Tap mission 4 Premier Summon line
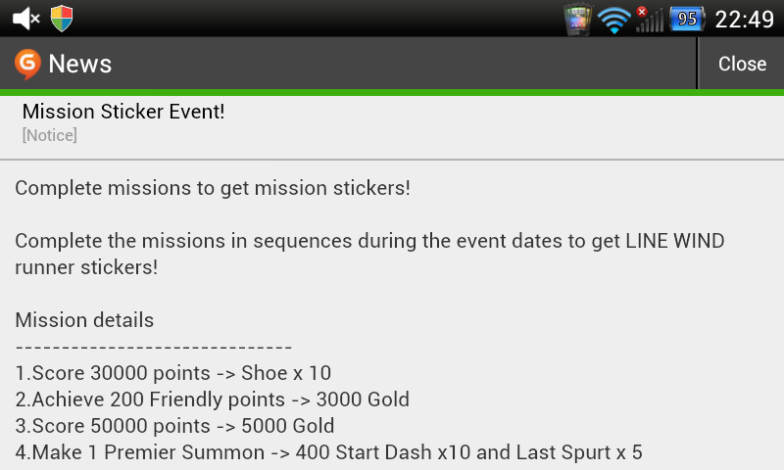 tap(328, 452)
